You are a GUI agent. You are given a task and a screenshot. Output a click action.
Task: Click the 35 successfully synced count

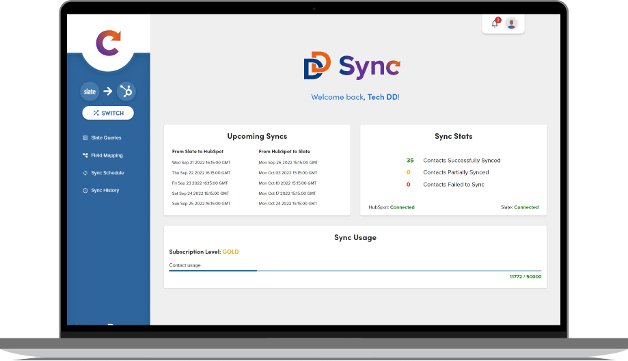click(x=410, y=160)
